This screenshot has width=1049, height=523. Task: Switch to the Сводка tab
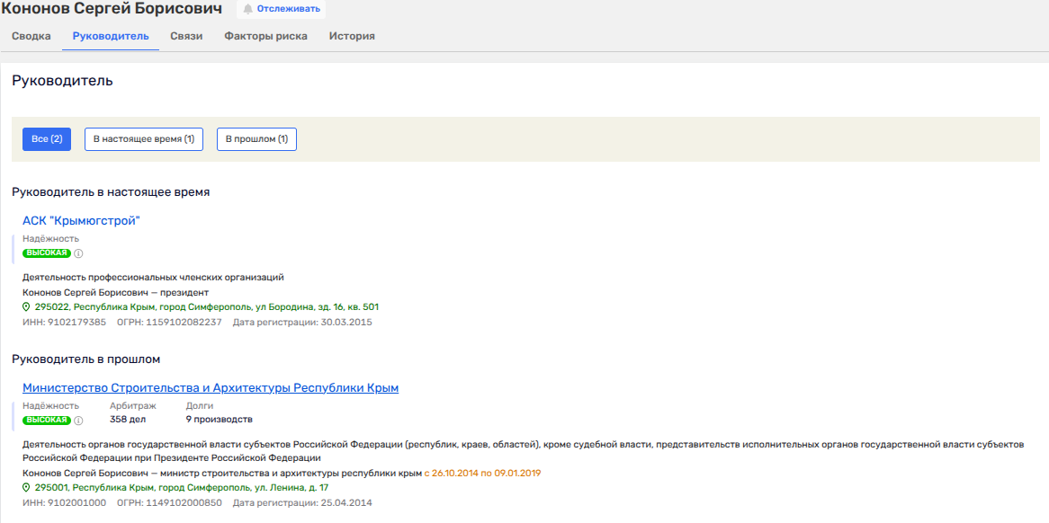[31, 37]
